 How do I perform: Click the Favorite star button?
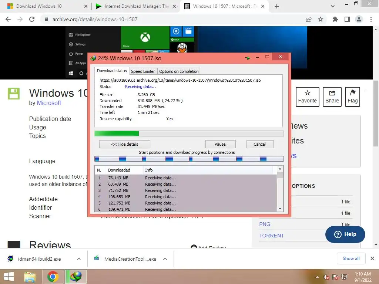[x=308, y=97]
